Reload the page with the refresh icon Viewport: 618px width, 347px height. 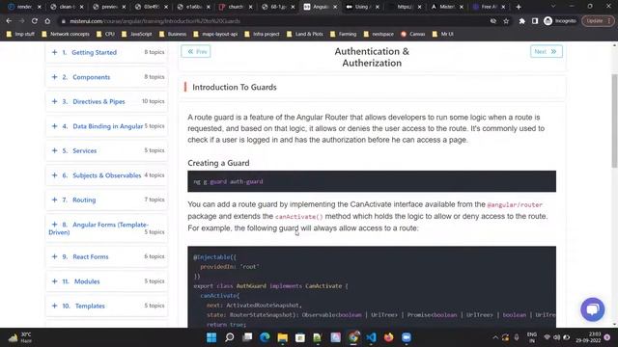35,21
